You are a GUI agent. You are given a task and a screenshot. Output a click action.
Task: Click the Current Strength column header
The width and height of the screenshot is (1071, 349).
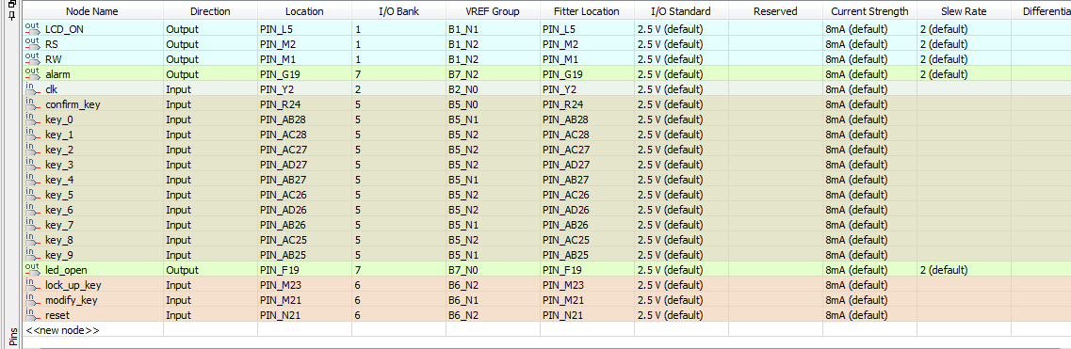click(x=870, y=11)
